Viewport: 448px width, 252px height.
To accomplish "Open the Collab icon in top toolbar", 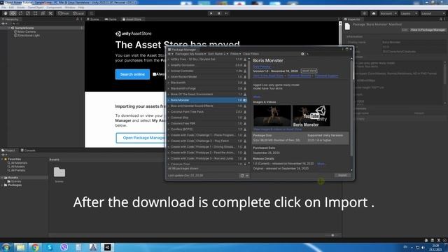I will coord(364,13).
